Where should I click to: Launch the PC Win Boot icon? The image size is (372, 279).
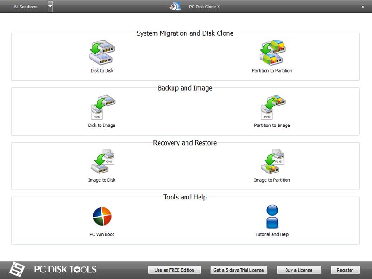(x=102, y=216)
